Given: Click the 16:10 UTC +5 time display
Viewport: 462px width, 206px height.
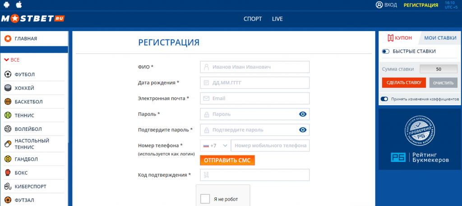Looking at the screenshot, I should click(x=451, y=5).
